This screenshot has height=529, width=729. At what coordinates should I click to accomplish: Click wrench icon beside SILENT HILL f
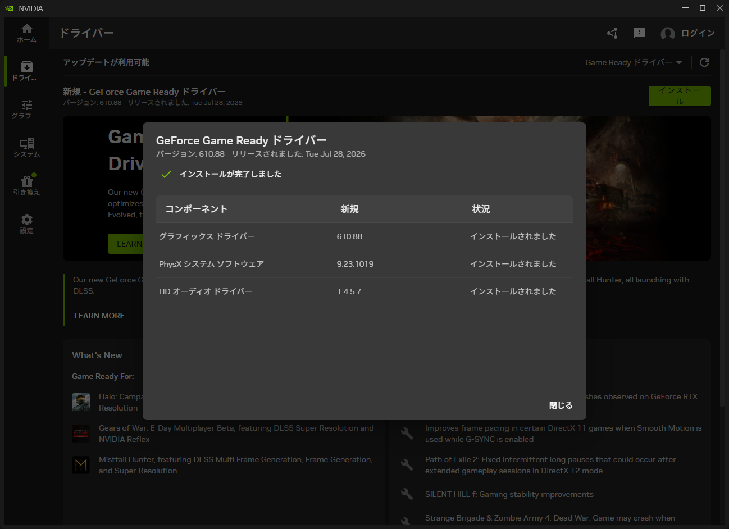(407, 494)
